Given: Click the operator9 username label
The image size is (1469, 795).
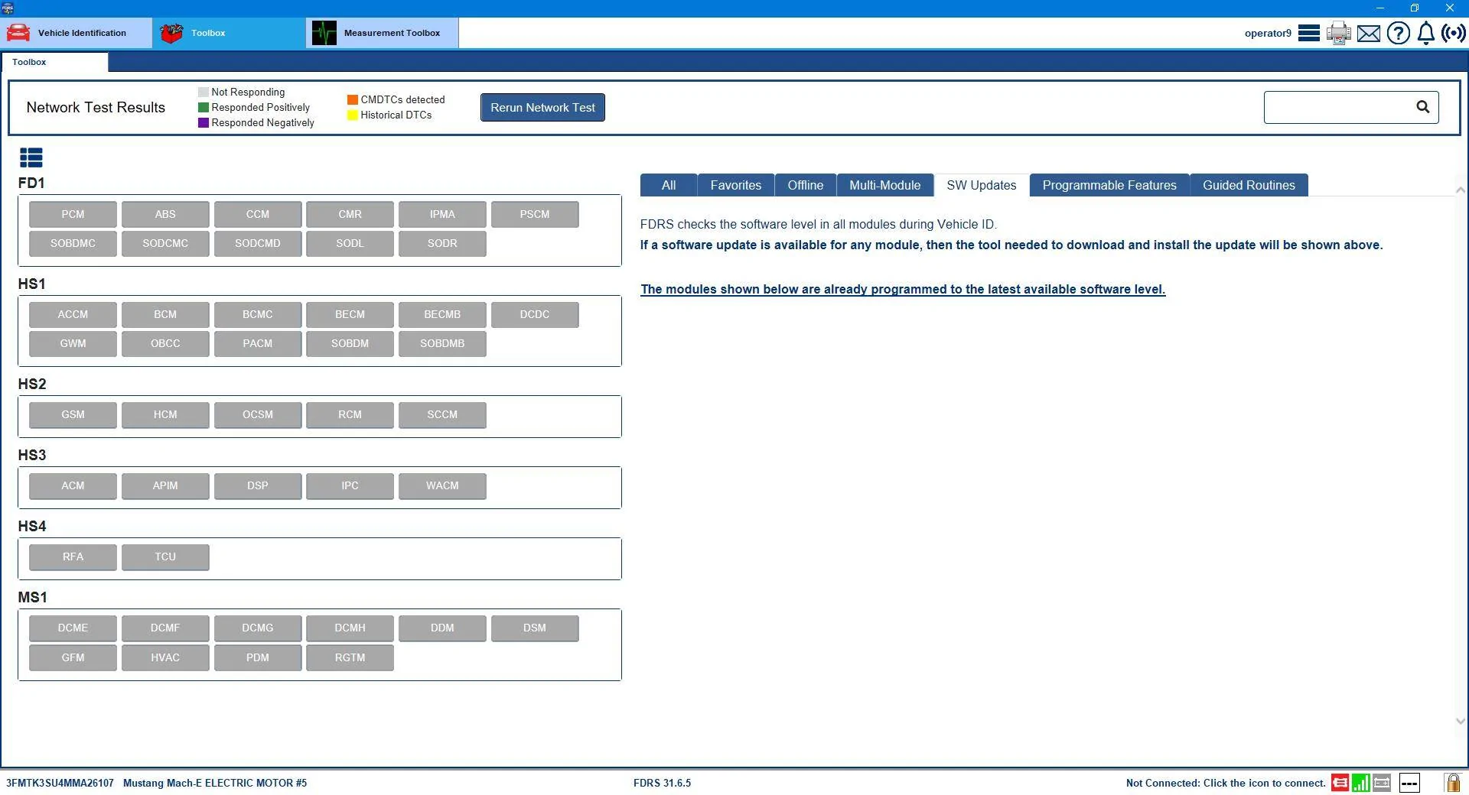Looking at the screenshot, I should (1268, 33).
